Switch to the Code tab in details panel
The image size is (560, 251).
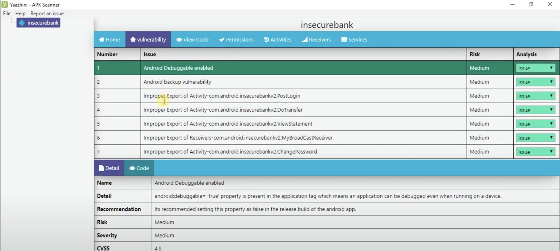click(x=139, y=168)
